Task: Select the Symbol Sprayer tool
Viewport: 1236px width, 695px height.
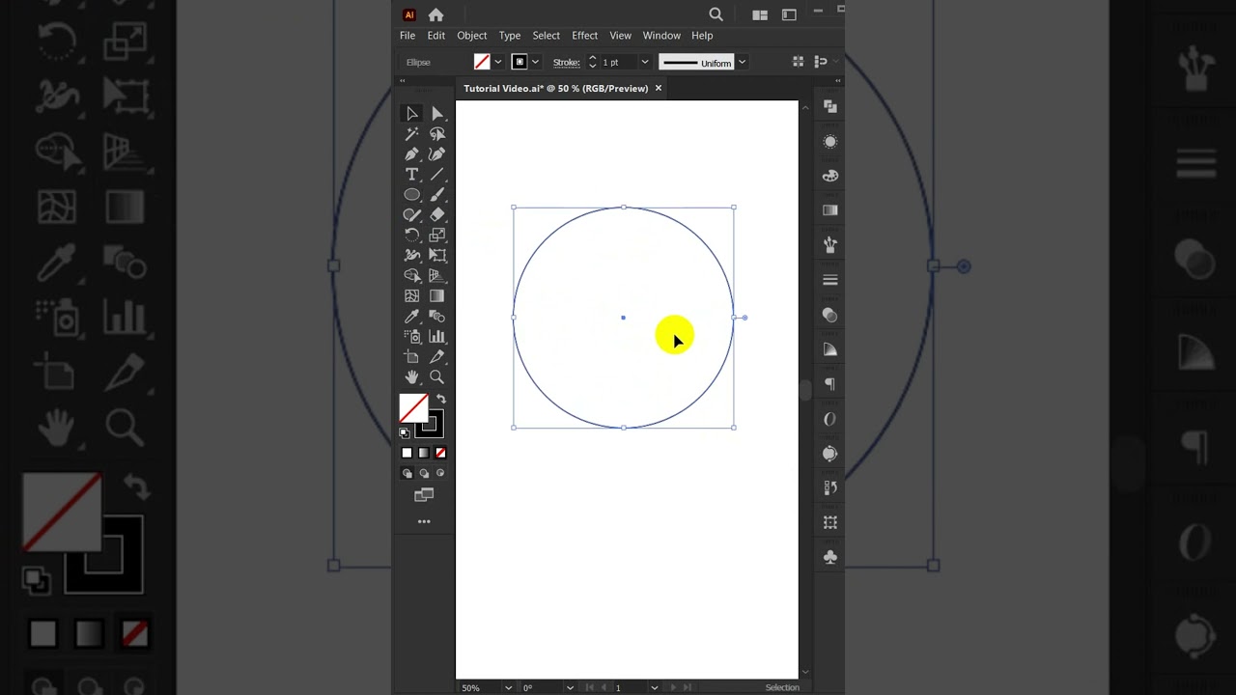Action: [412, 337]
